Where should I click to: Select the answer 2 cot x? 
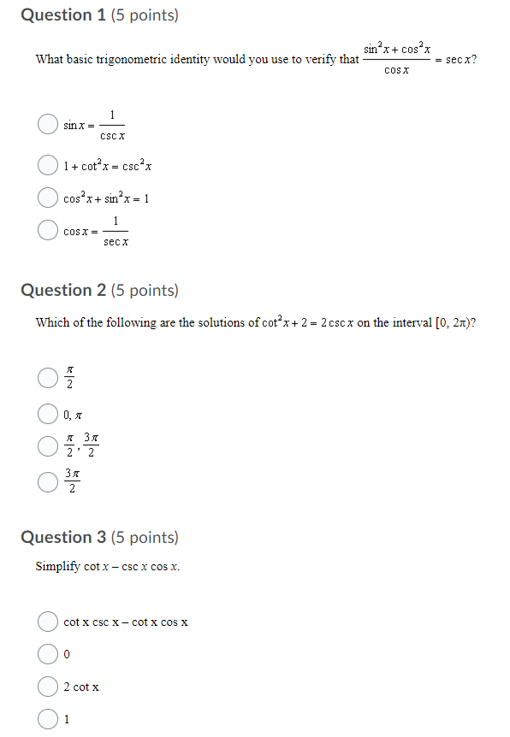[48, 686]
